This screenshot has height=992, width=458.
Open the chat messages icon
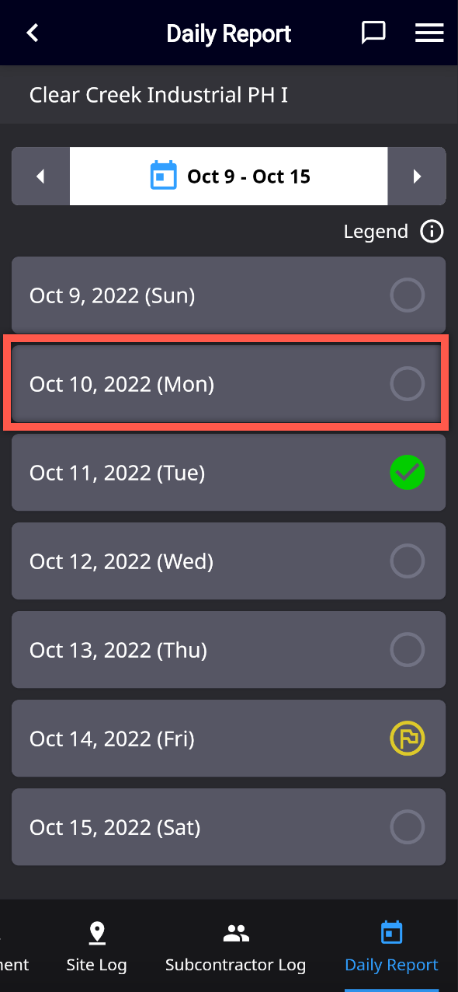(373, 33)
